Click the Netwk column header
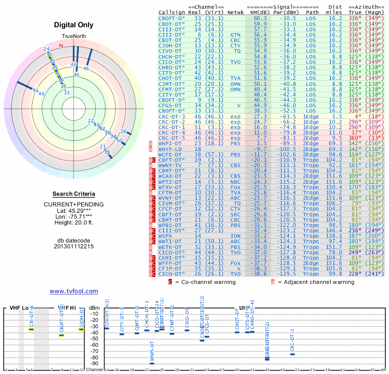This screenshot has width=389, height=374. coord(235,13)
